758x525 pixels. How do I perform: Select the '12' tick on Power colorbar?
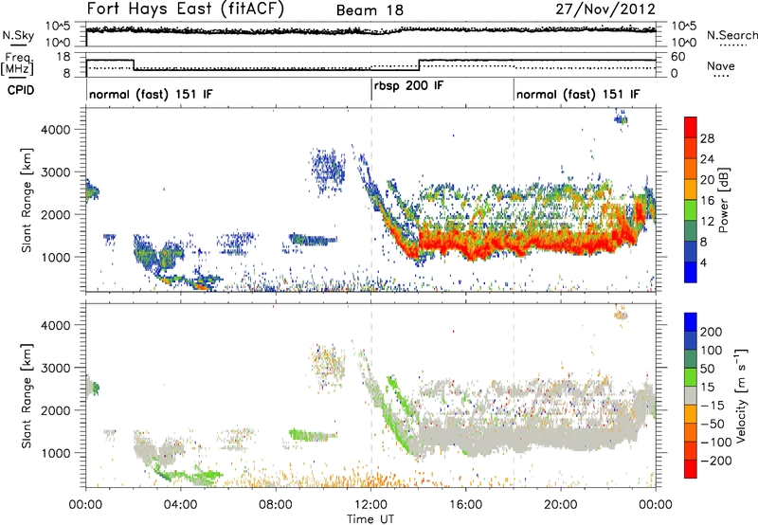[x=707, y=222]
